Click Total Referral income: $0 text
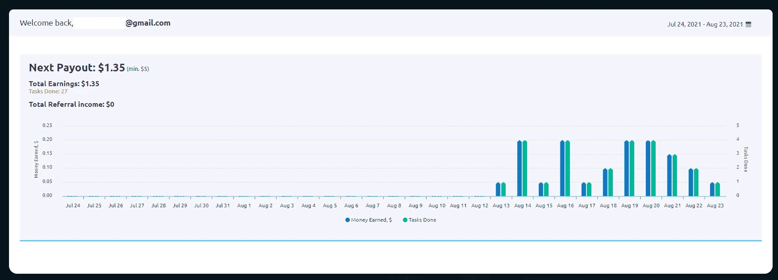 coord(72,104)
